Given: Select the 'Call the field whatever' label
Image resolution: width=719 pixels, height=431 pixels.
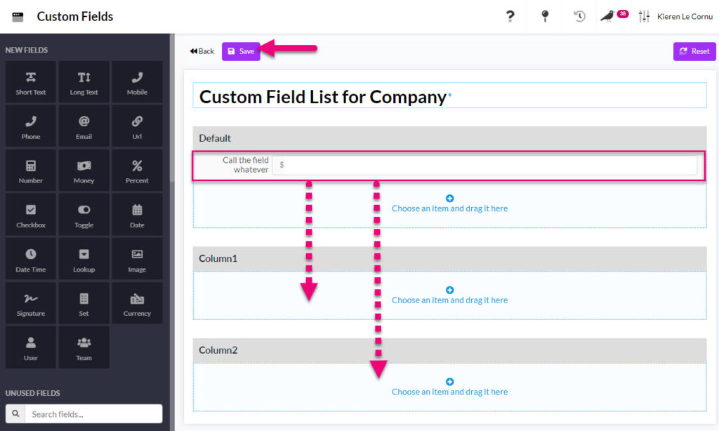Looking at the screenshot, I should tap(246, 165).
